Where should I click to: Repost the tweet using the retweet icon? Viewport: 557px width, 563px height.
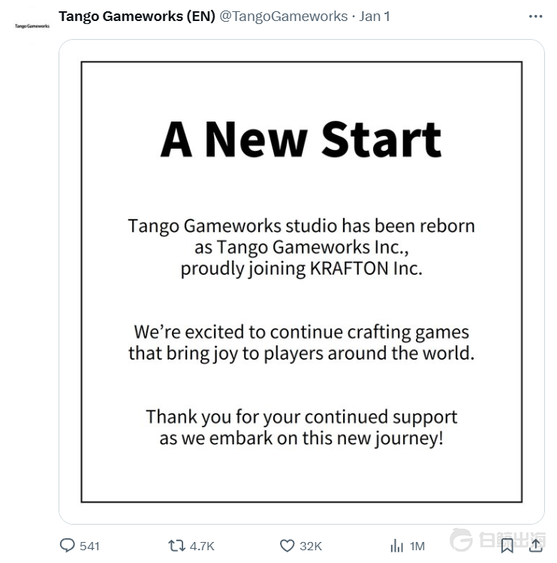pyautogui.click(x=177, y=546)
